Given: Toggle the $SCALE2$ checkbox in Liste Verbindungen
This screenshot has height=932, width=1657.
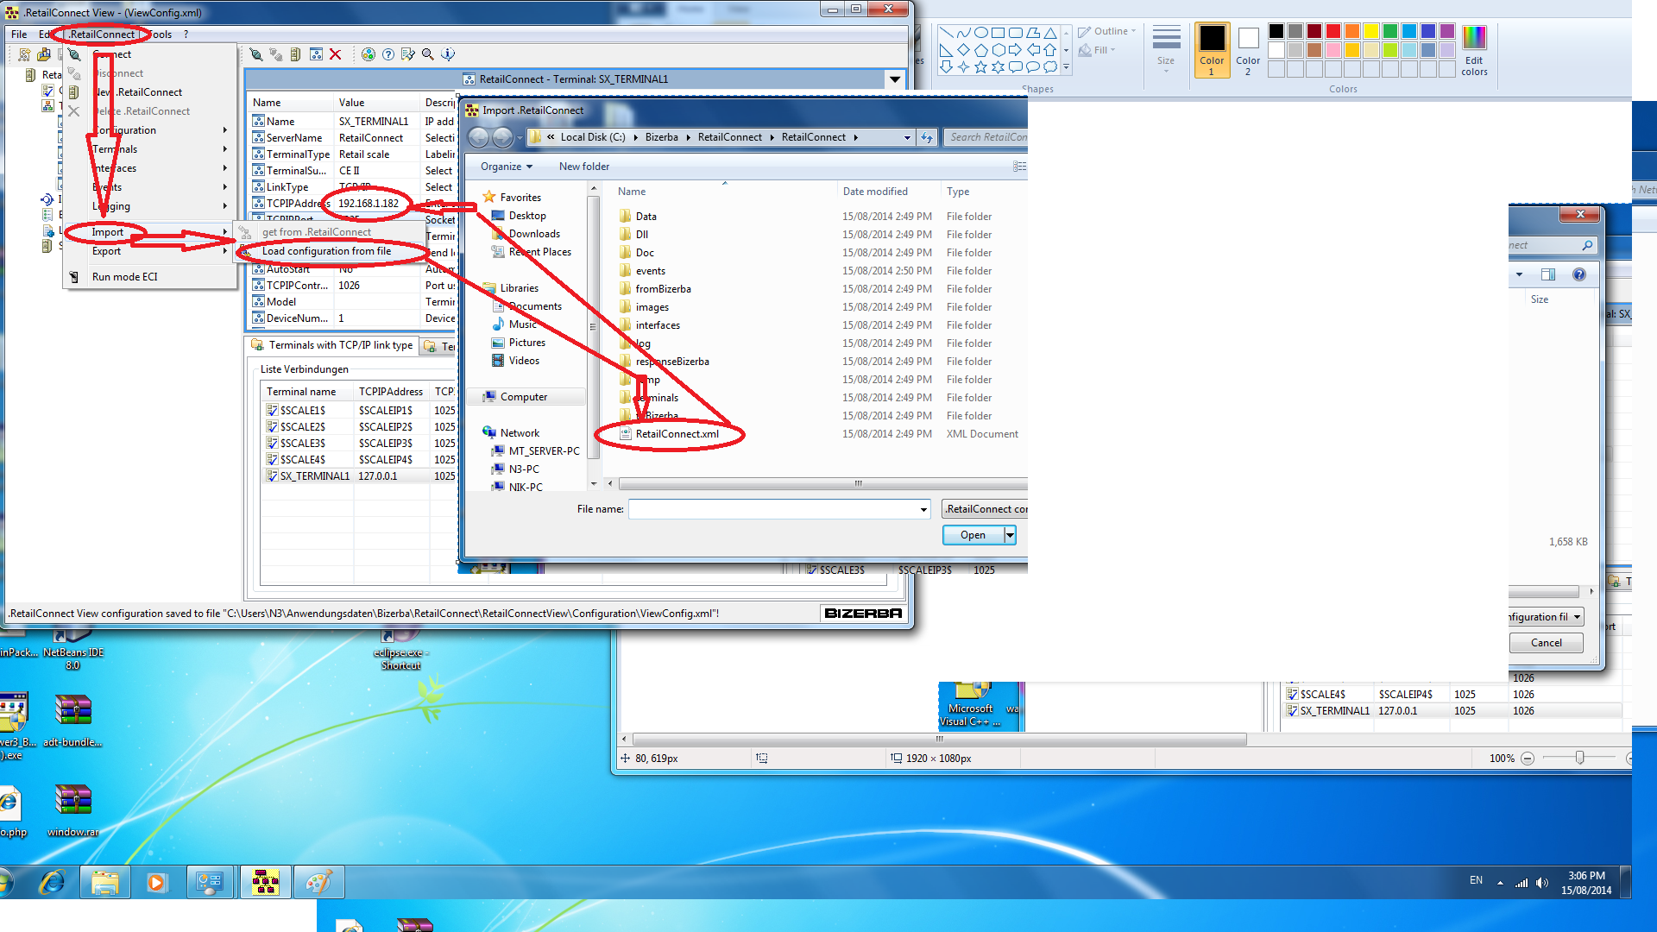Looking at the screenshot, I should pyautogui.click(x=272, y=427).
